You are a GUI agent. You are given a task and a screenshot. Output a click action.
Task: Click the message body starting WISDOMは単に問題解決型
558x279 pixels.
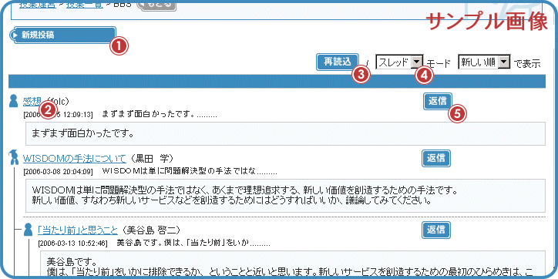(285, 196)
